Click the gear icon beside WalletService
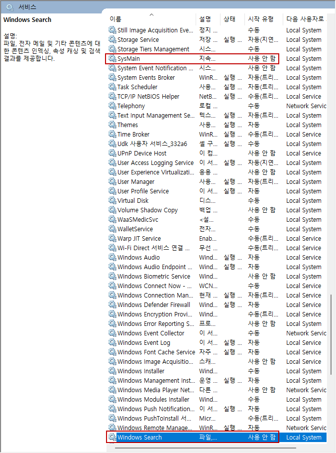This screenshot has height=453, width=336. [112, 229]
